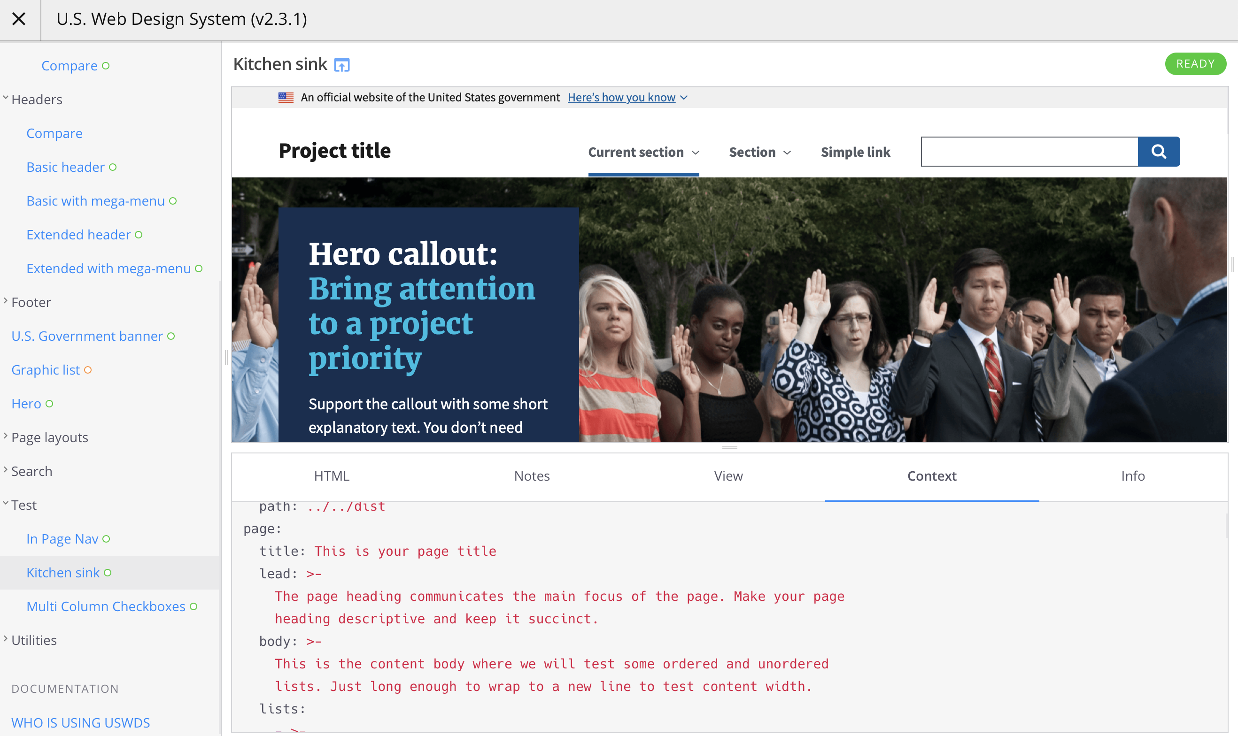Open the Extended header component
Screen dimensions: 1238x736
85,235
